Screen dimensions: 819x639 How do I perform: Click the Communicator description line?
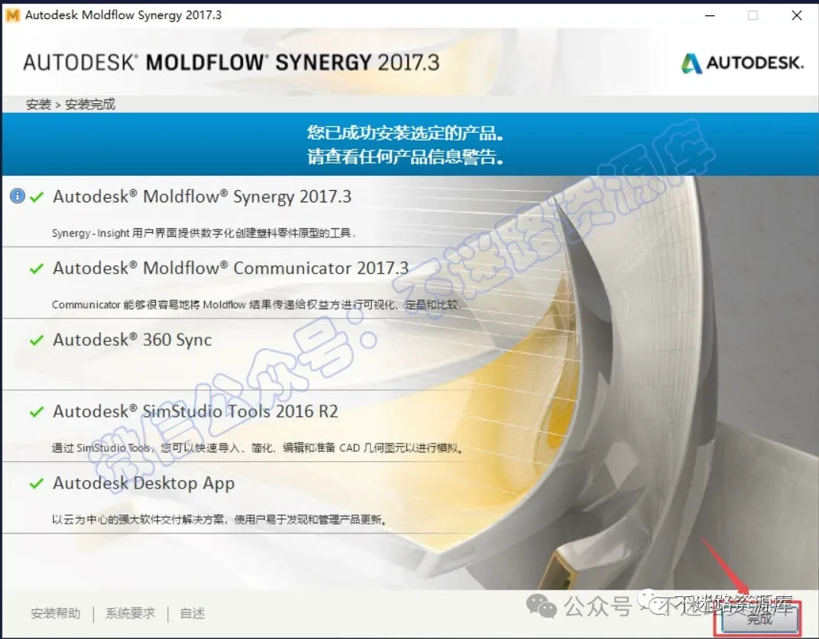coord(257,305)
